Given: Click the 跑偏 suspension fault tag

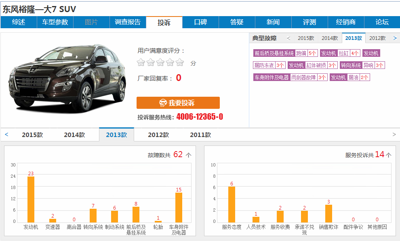Looking at the screenshot, I should pyautogui.click(x=301, y=53).
